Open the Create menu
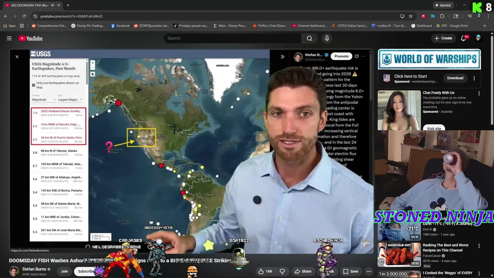The height and width of the screenshot is (278, 494). tap(443, 38)
